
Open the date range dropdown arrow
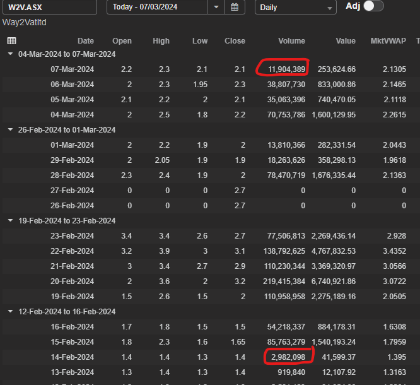tap(216, 7)
